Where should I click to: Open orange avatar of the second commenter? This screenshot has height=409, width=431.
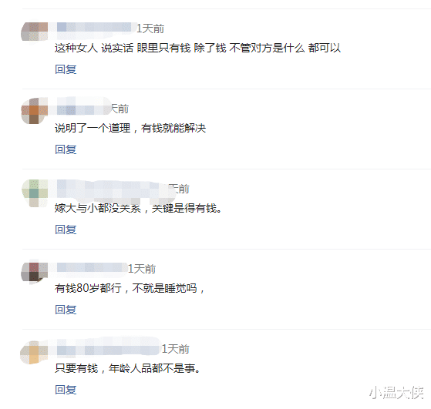point(35,111)
